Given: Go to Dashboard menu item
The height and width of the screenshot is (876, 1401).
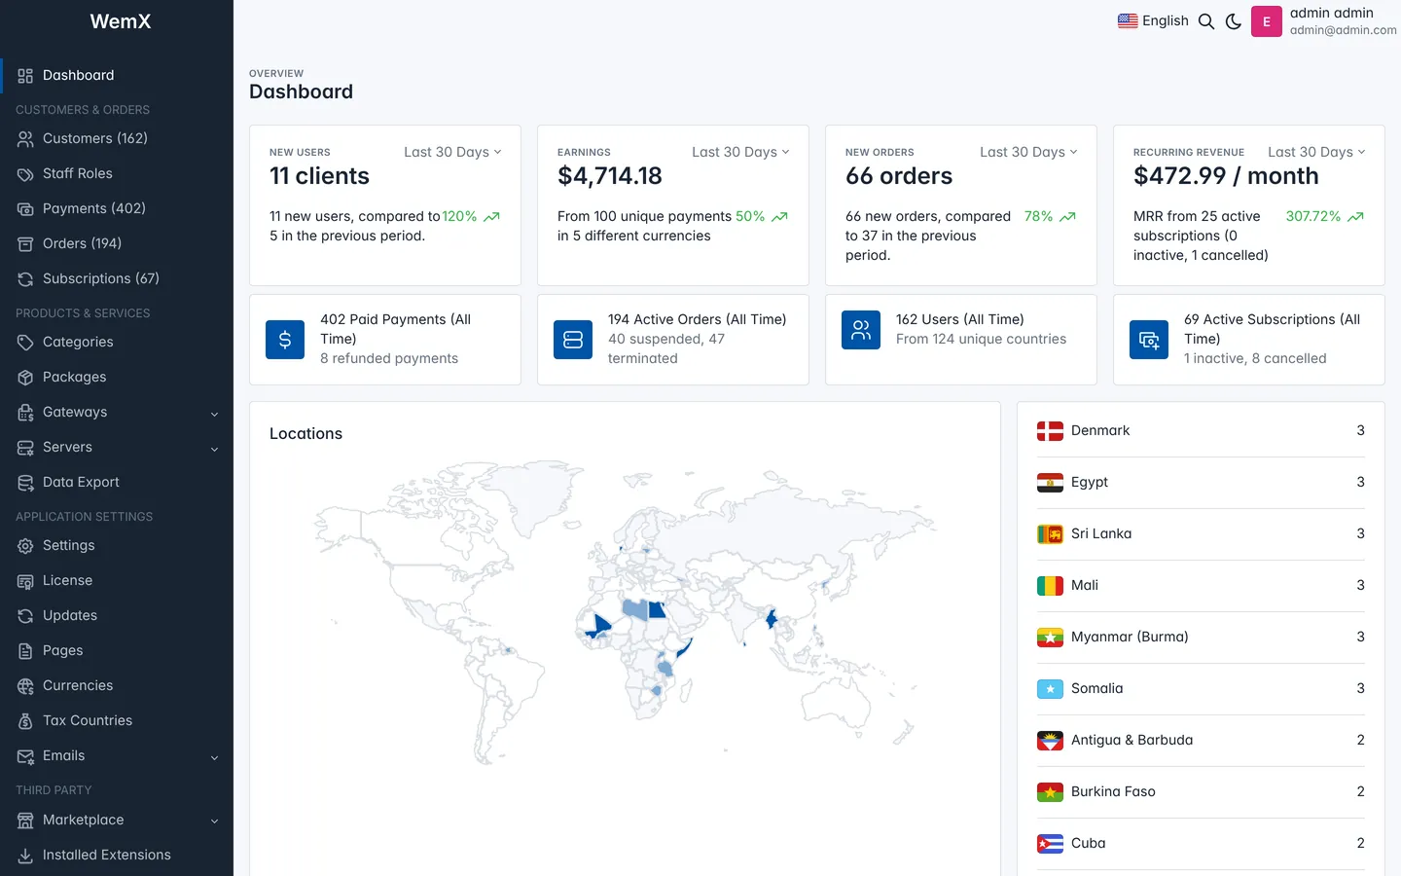Looking at the screenshot, I should click(x=117, y=76).
